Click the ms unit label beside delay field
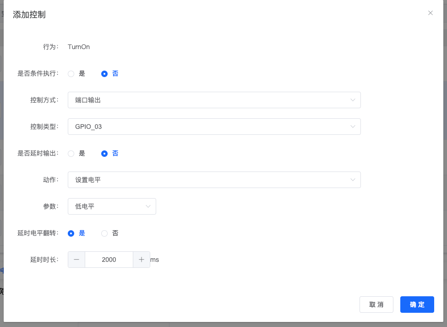The height and width of the screenshot is (327, 447). (154, 260)
